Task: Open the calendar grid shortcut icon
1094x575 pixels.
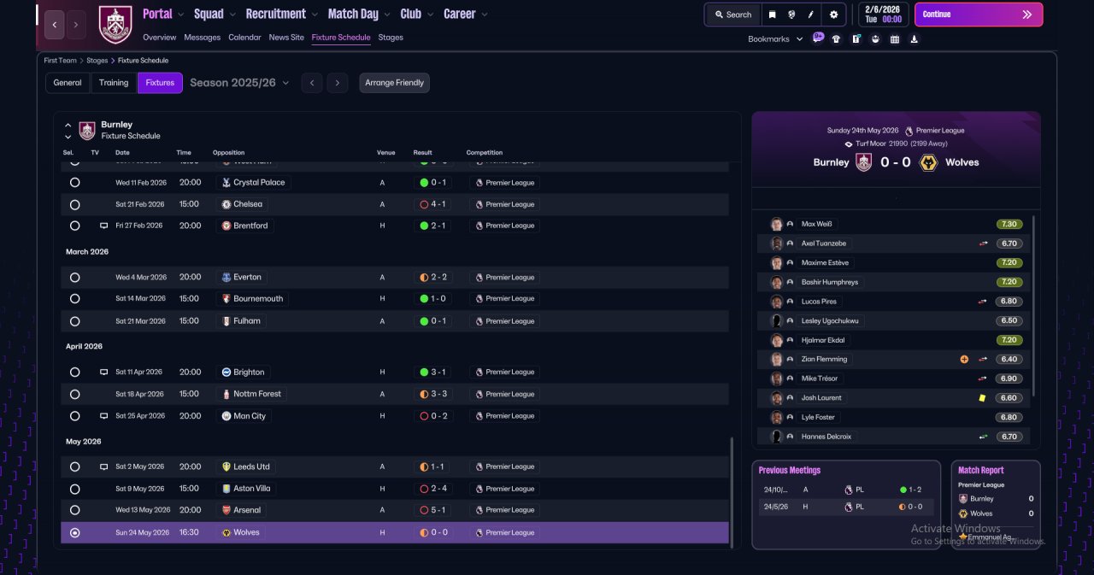Action: point(895,38)
